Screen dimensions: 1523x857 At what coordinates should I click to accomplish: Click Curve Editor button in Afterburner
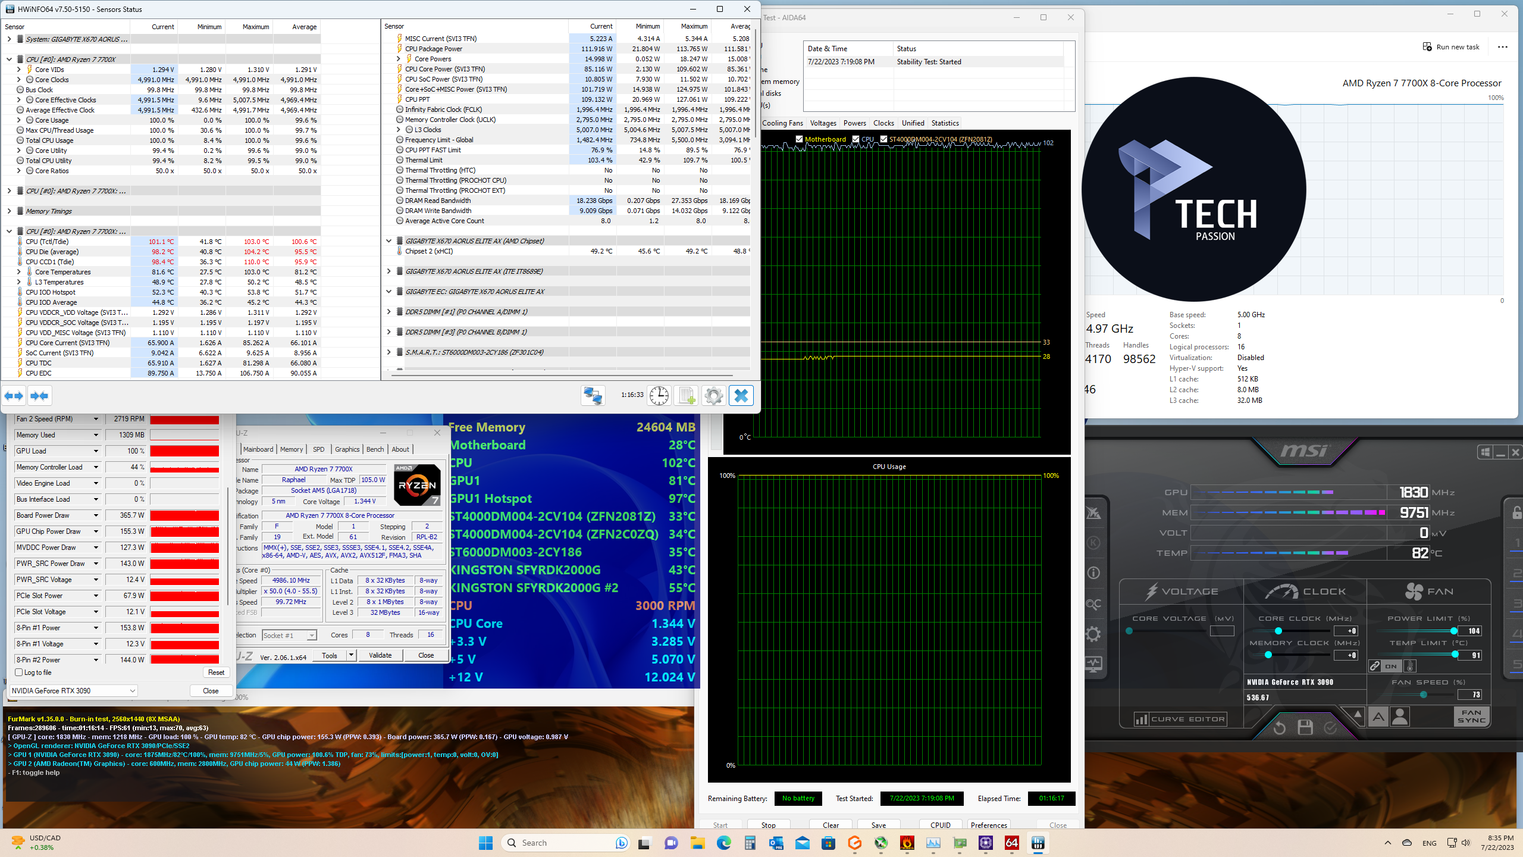(1180, 719)
